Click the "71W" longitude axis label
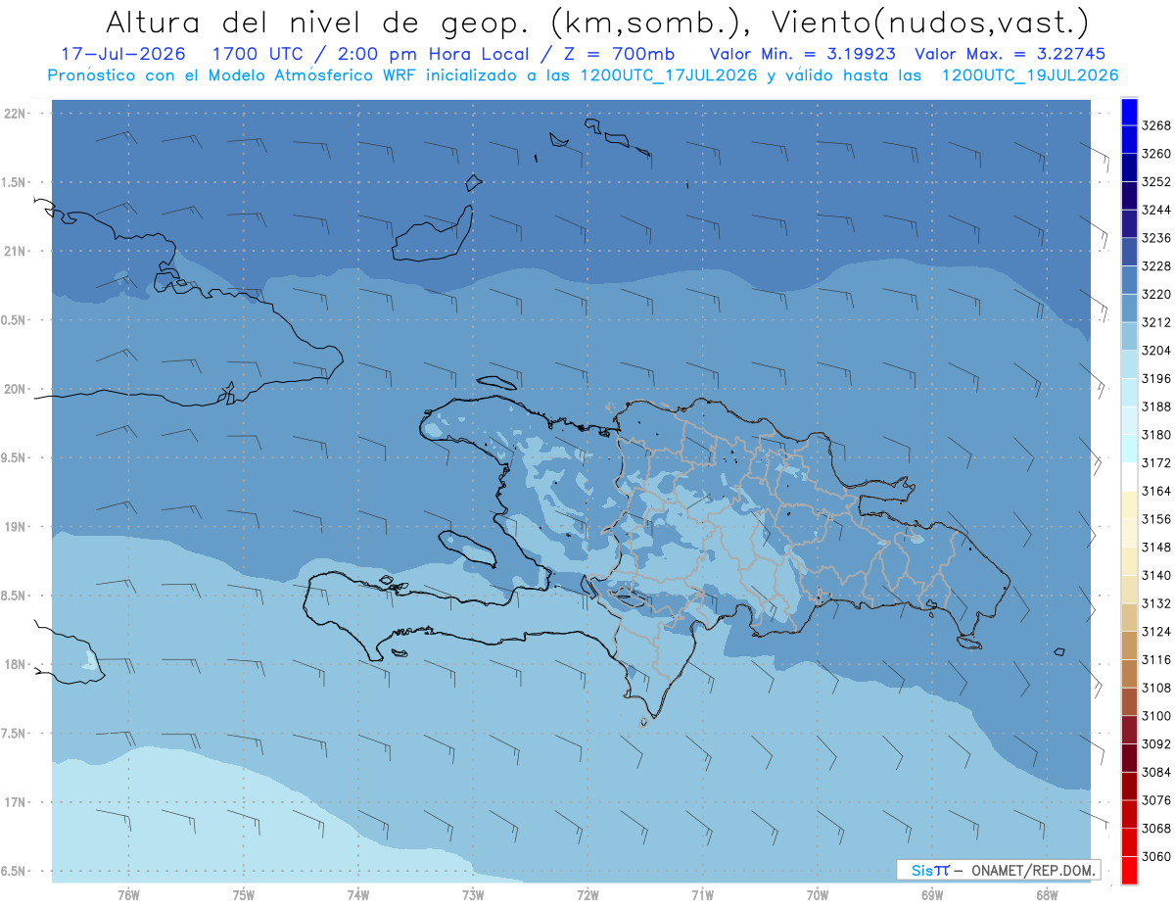The width and height of the screenshot is (1175, 908). point(702,894)
